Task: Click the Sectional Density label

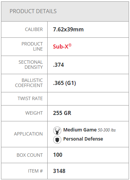Action: pyautogui.click(x=31, y=65)
